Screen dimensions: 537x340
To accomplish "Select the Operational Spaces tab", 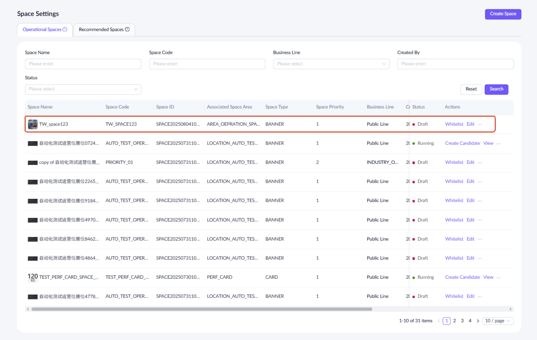I will click(x=42, y=29).
